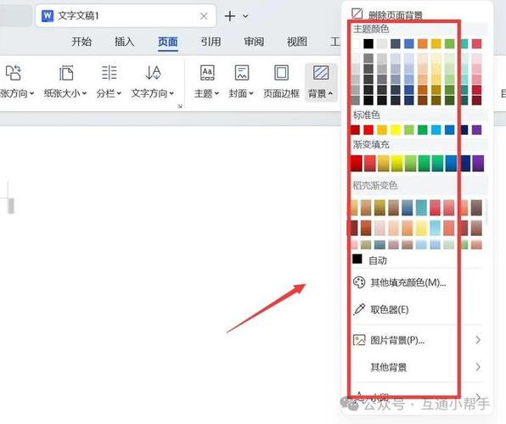This screenshot has width=506, height=424.
Task: Pick purple standard color swatch
Action: [x=476, y=130]
